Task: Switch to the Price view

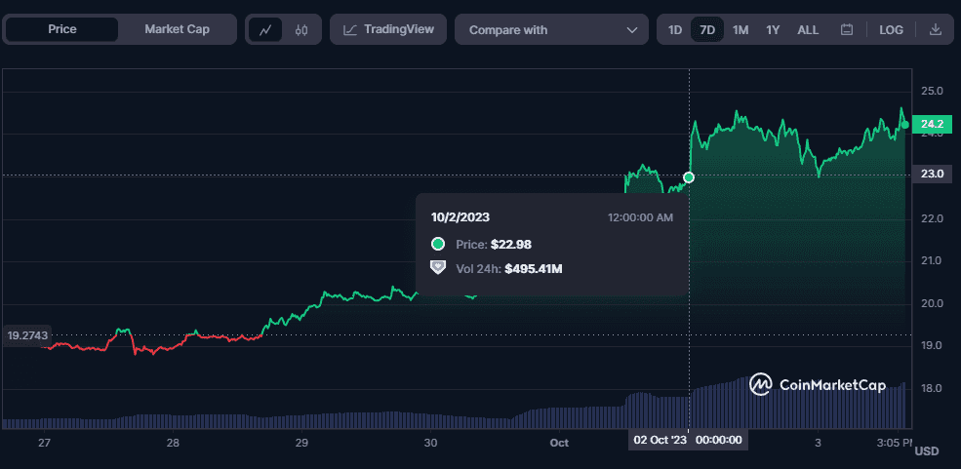Action: click(62, 29)
